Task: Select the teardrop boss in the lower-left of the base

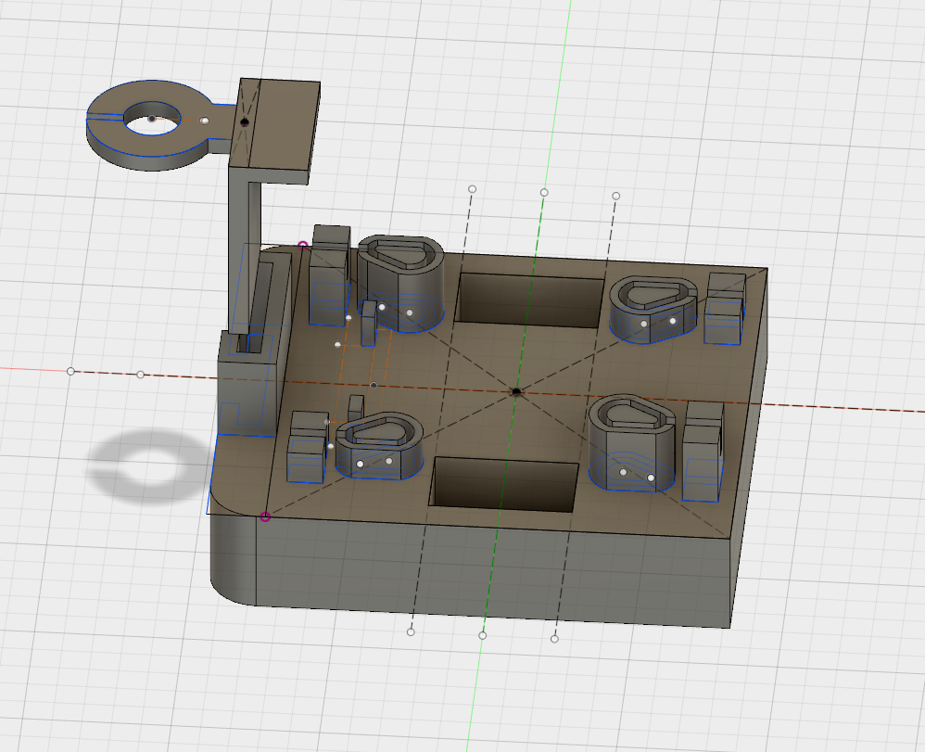Action: pyautogui.click(x=379, y=444)
